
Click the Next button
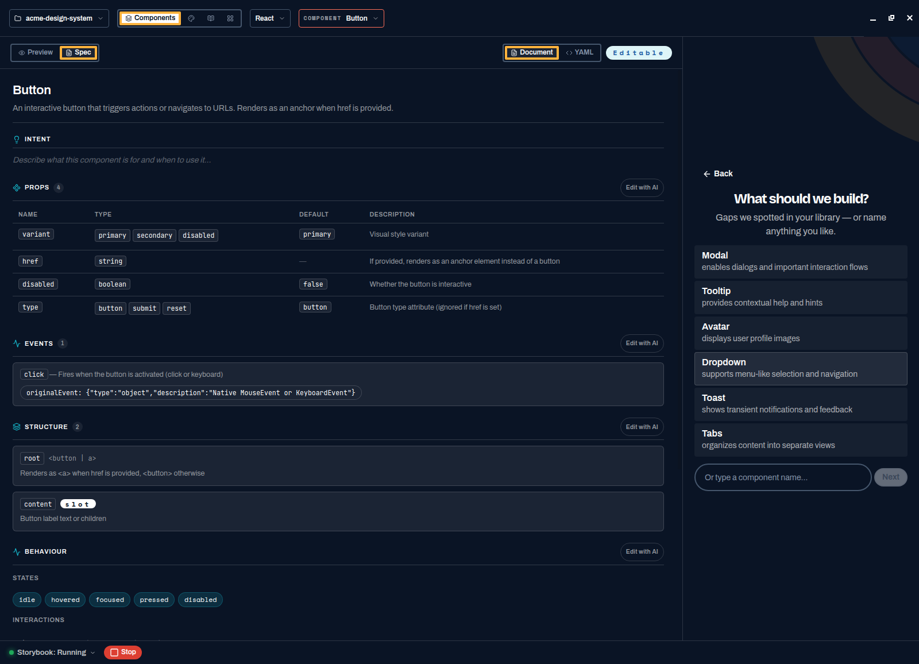(x=891, y=477)
